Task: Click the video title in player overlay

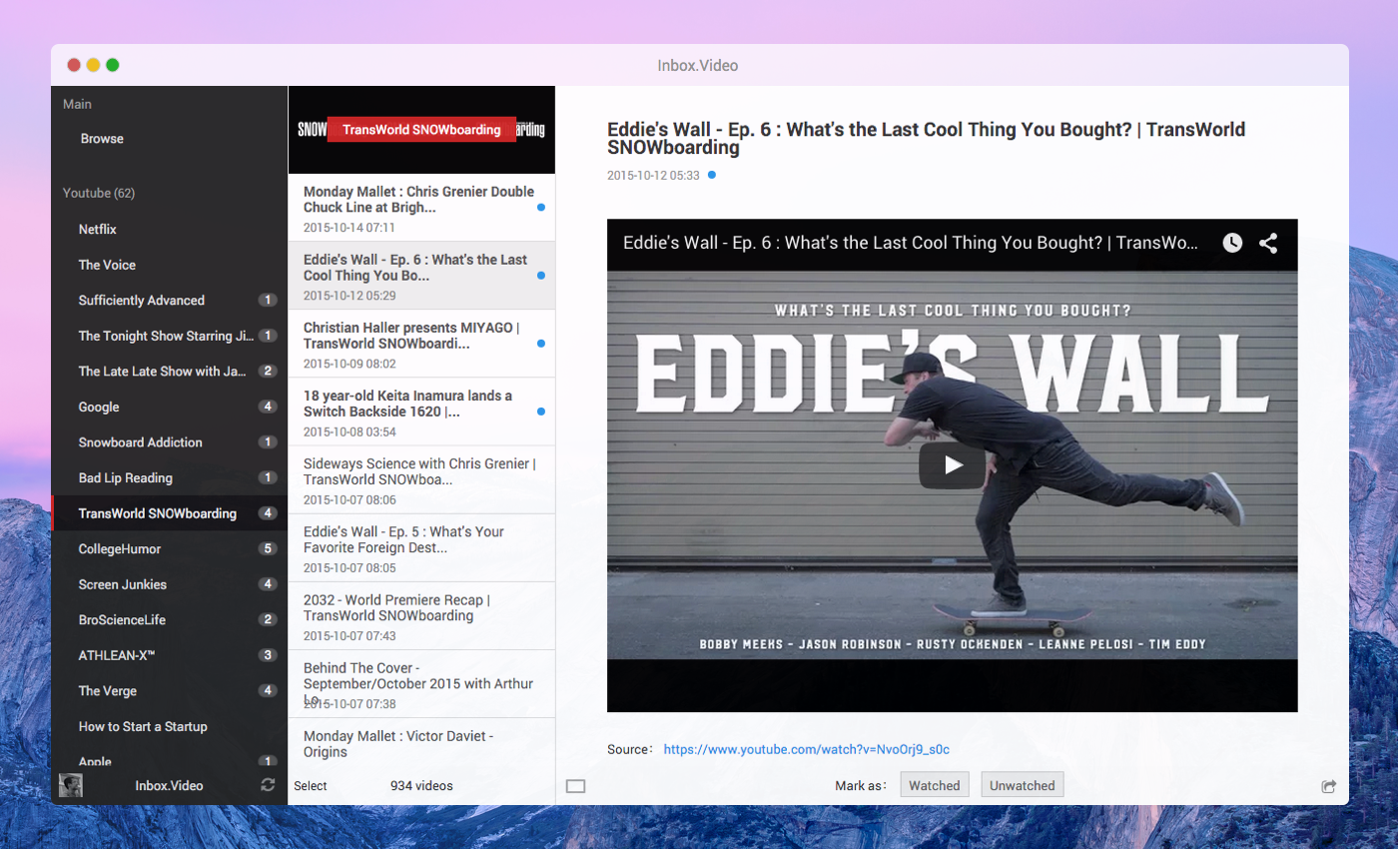Action: pyautogui.click(x=911, y=243)
